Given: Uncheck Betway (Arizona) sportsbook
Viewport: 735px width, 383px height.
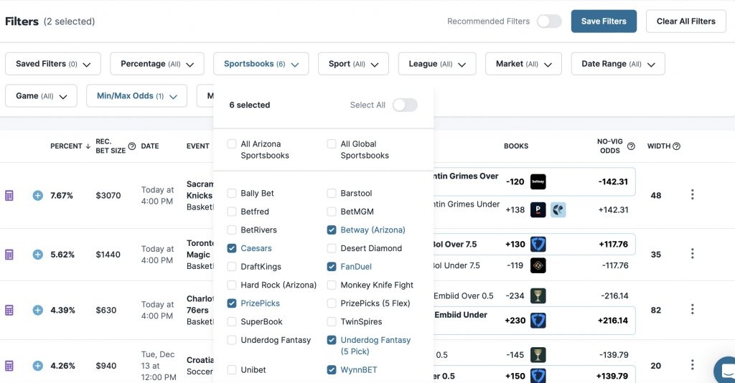Looking at the screenshot, I should 332,230.
